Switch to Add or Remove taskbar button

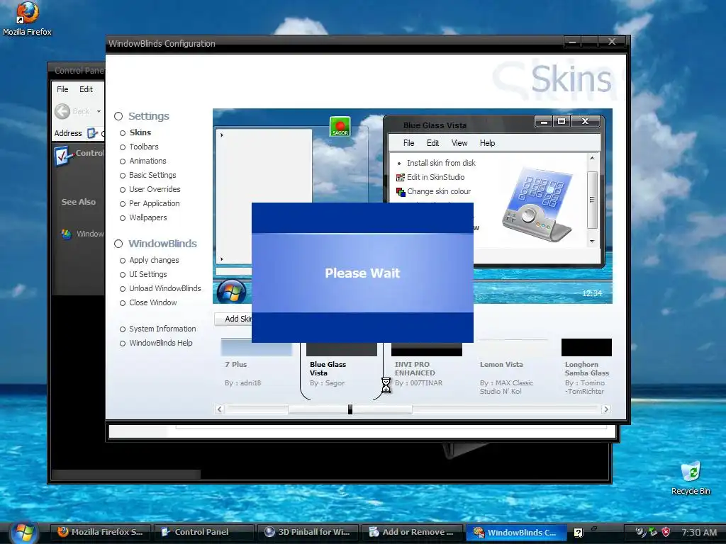pos(411,532)
